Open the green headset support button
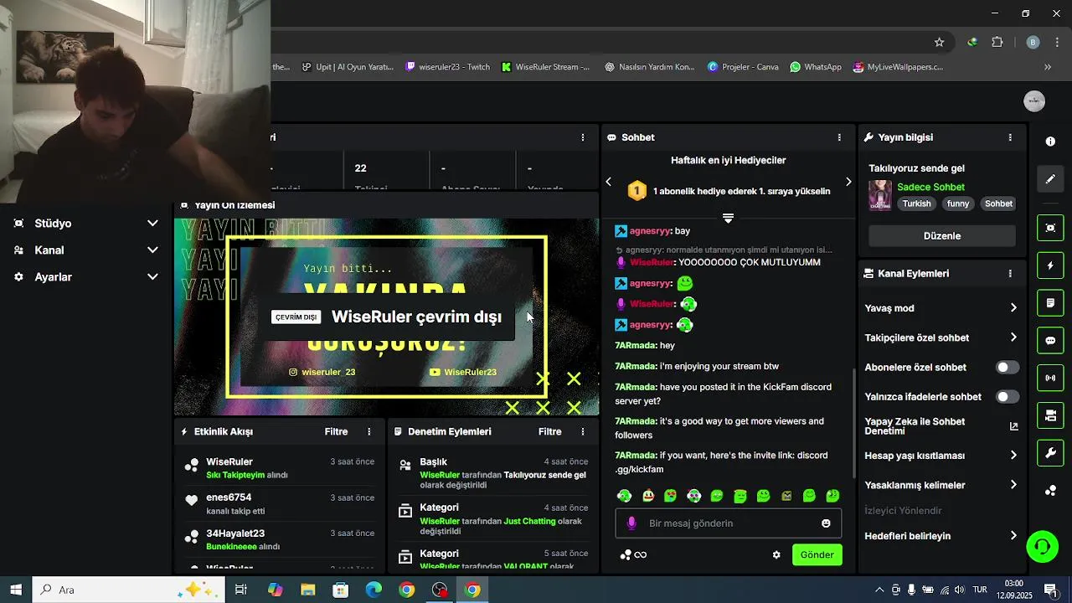Viewport: 1072px width, 603px height. point(1043,547)
